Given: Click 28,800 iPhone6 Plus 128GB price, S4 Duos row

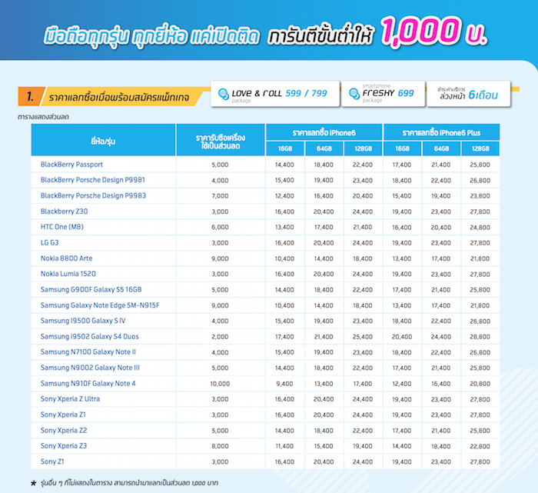Looking at the screenshot, I should pyautogui.click(x=480, y=337).
